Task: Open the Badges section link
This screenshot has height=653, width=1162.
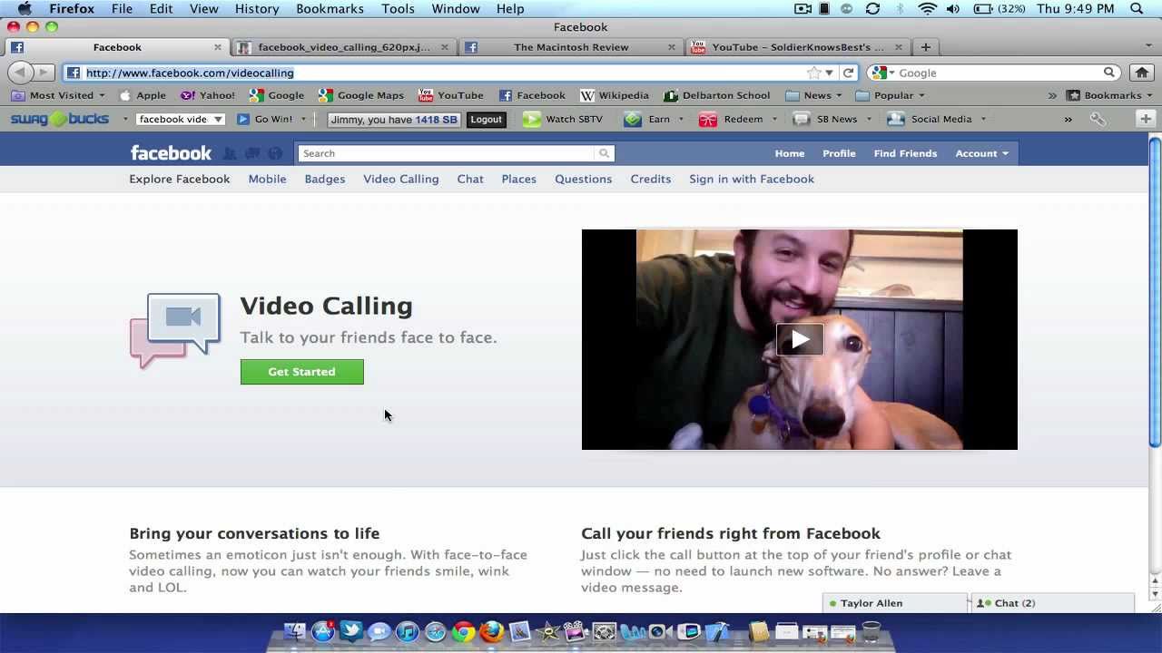Action: 324,179
